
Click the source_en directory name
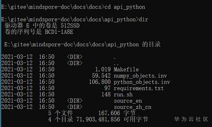128,101
